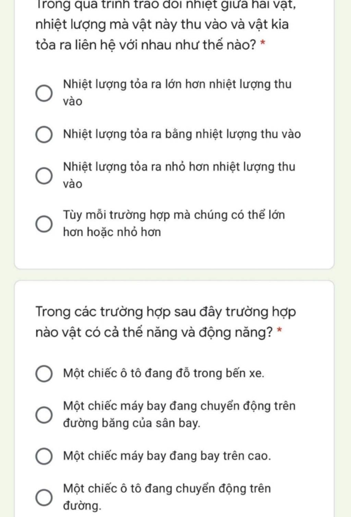This screenshot has width=351, height=517.
Task: Click label text 'Một chiếc máy bay đang bay trên cao.'
Action: click(167, 456)
